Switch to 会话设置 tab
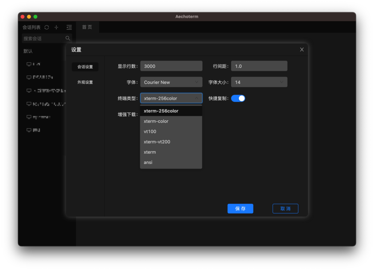374x270 pixels. (85, 67)
